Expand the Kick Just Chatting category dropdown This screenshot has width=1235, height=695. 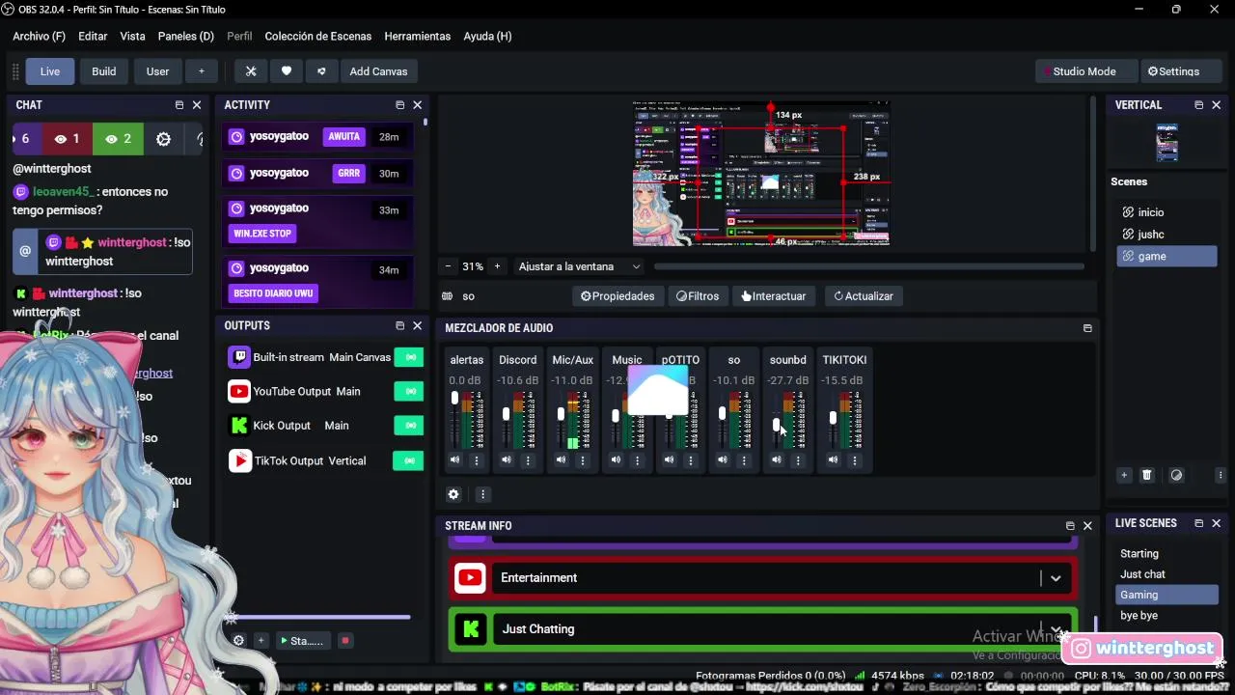tap(1056, 629)
